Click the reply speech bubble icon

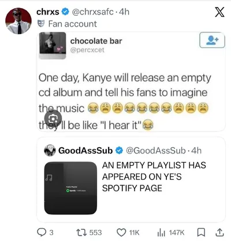click(41, 232)
